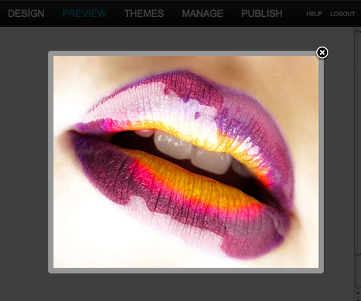Select PUBLISH in the top navigation
Image resolution: width=361 pixels, height=301 pixels.
click(262, 13)
